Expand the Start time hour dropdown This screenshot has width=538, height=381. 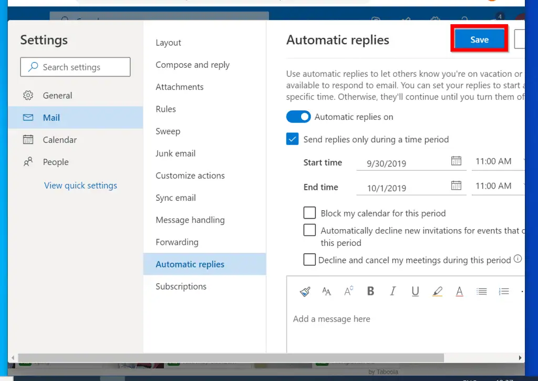click(498, 162)
